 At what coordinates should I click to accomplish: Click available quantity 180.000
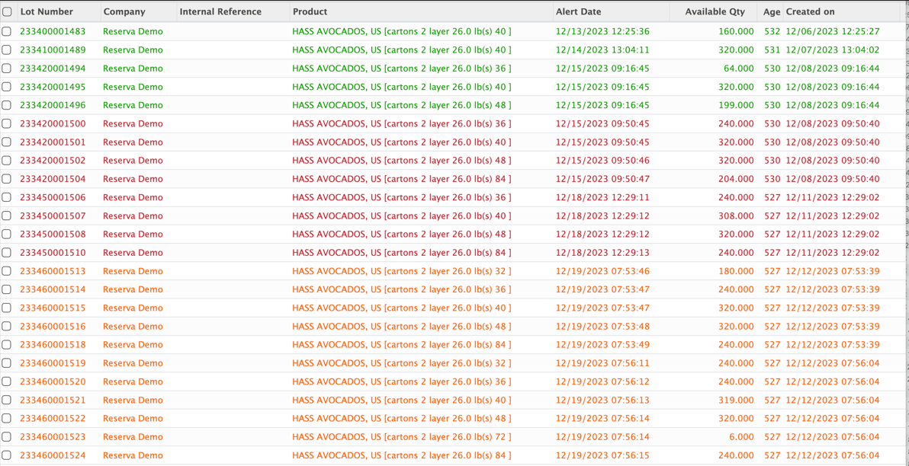pyautogui.click(x=736, y=271)
